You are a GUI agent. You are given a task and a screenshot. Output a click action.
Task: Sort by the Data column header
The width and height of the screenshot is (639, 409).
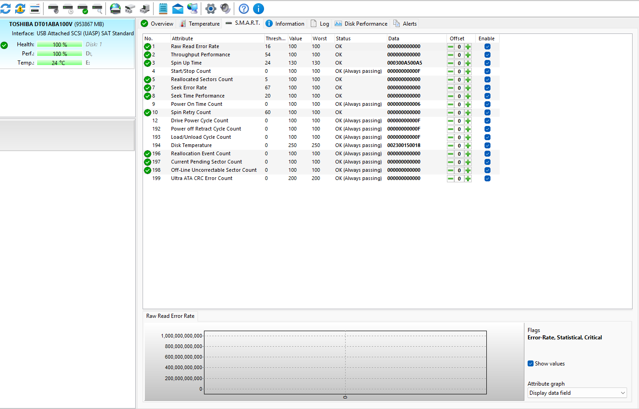(417, 38)
